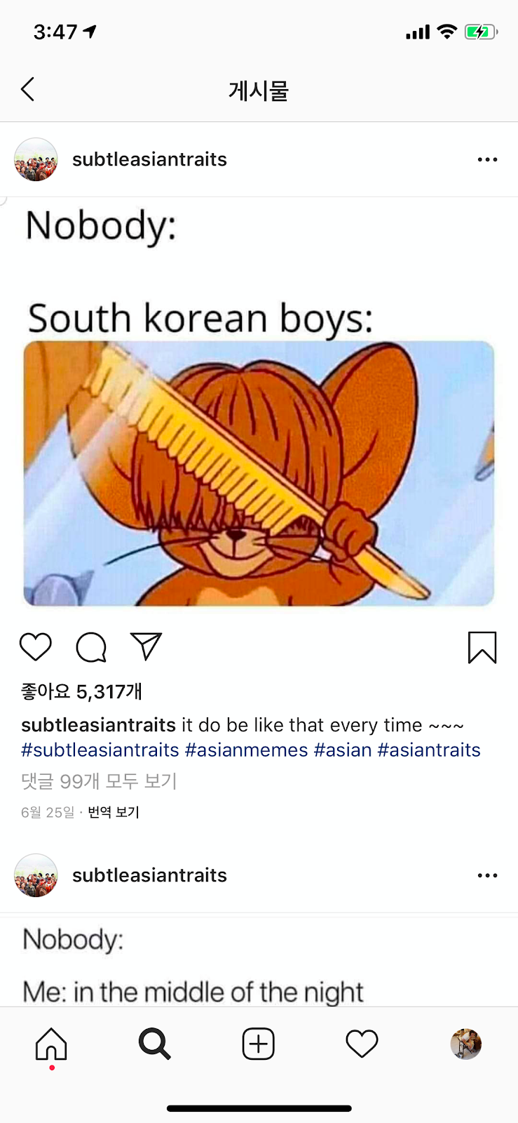The width and height of the screenshot is (518, 1123).
Task: View all 99 comments
Action: click(99, 780)
